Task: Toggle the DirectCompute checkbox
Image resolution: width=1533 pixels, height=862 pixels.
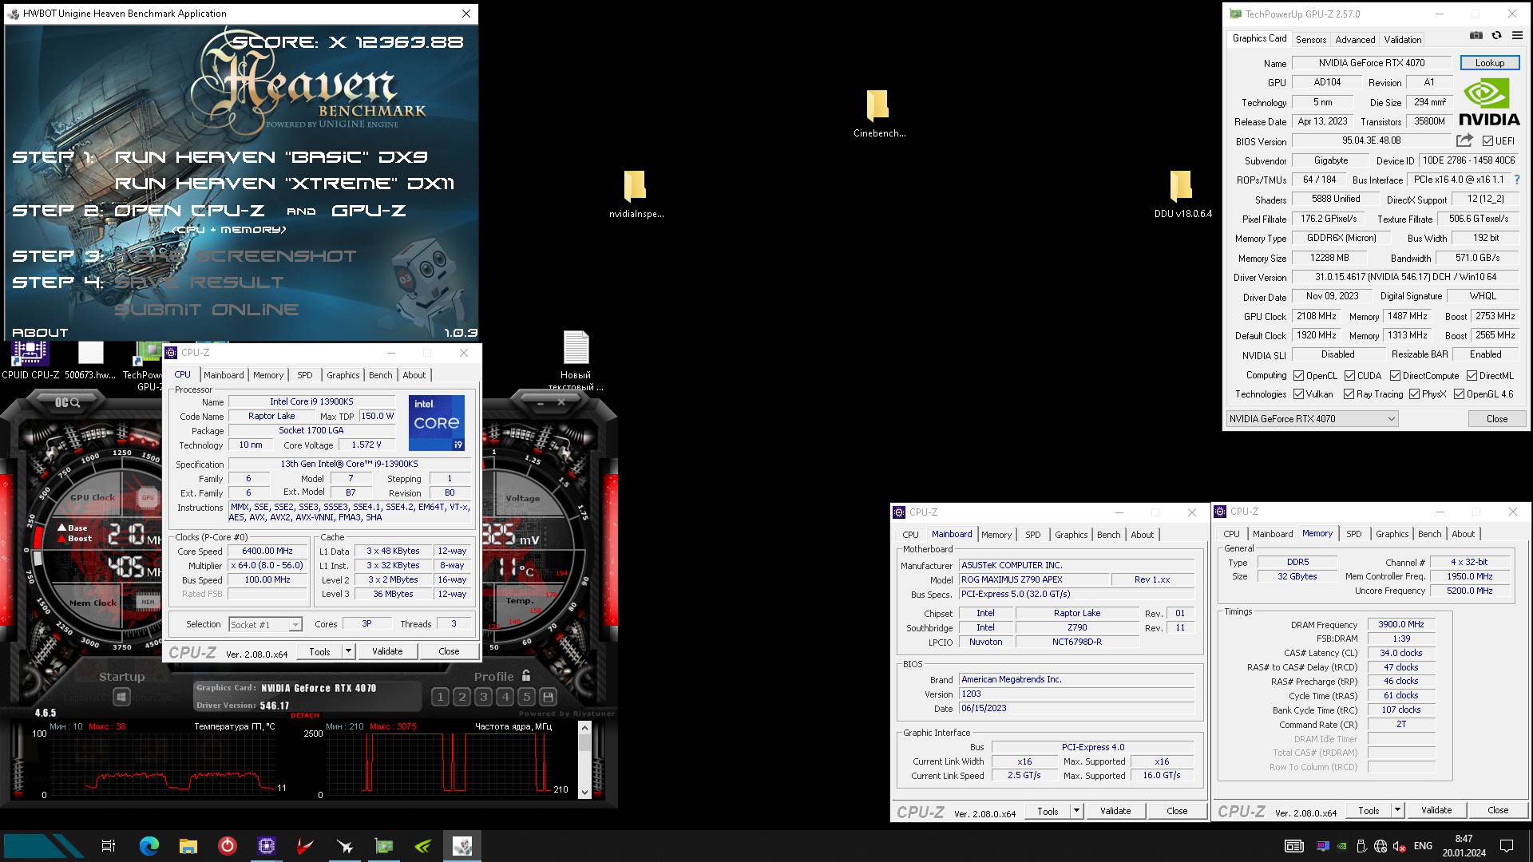Action: point(1395,376)
